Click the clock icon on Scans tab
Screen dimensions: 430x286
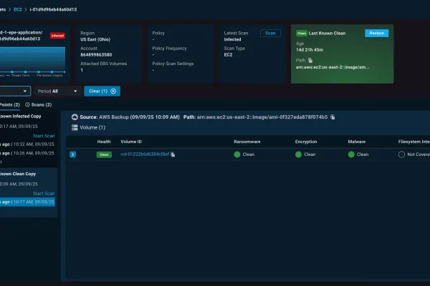coord(27,105)
